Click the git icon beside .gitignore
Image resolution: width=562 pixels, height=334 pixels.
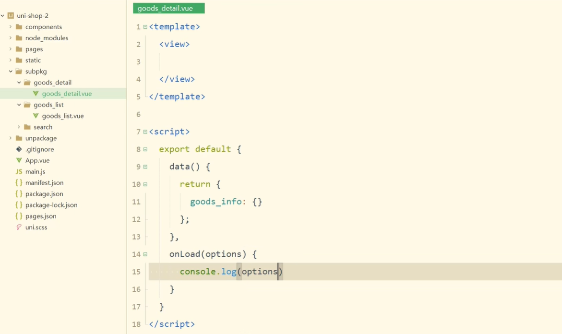pyautogui.click(x=19, y=149)
